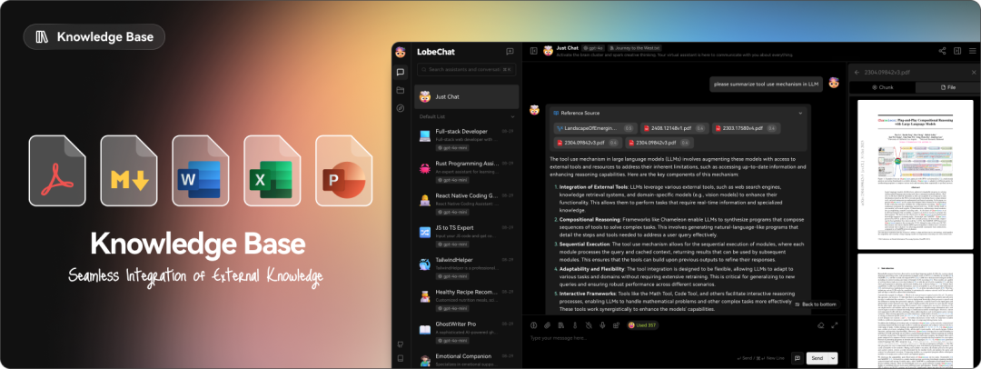Click the model selection brain icon in input toolbar
The image size is (981, 369).
[534, 325]
